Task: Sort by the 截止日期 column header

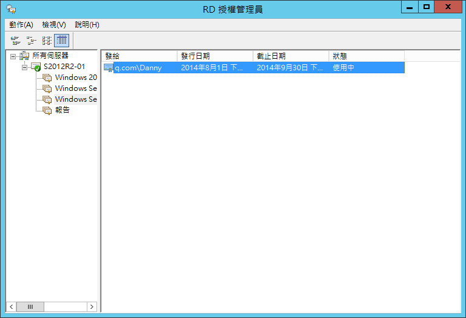Action: [x=291, y=56]
